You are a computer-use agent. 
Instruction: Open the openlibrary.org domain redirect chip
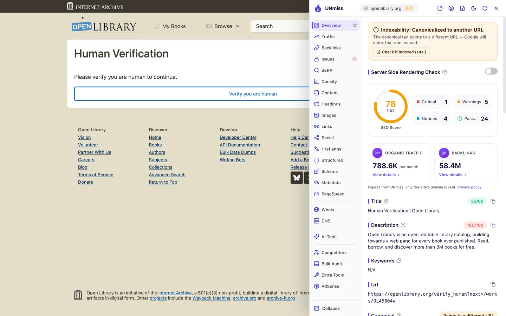point(389,8)
